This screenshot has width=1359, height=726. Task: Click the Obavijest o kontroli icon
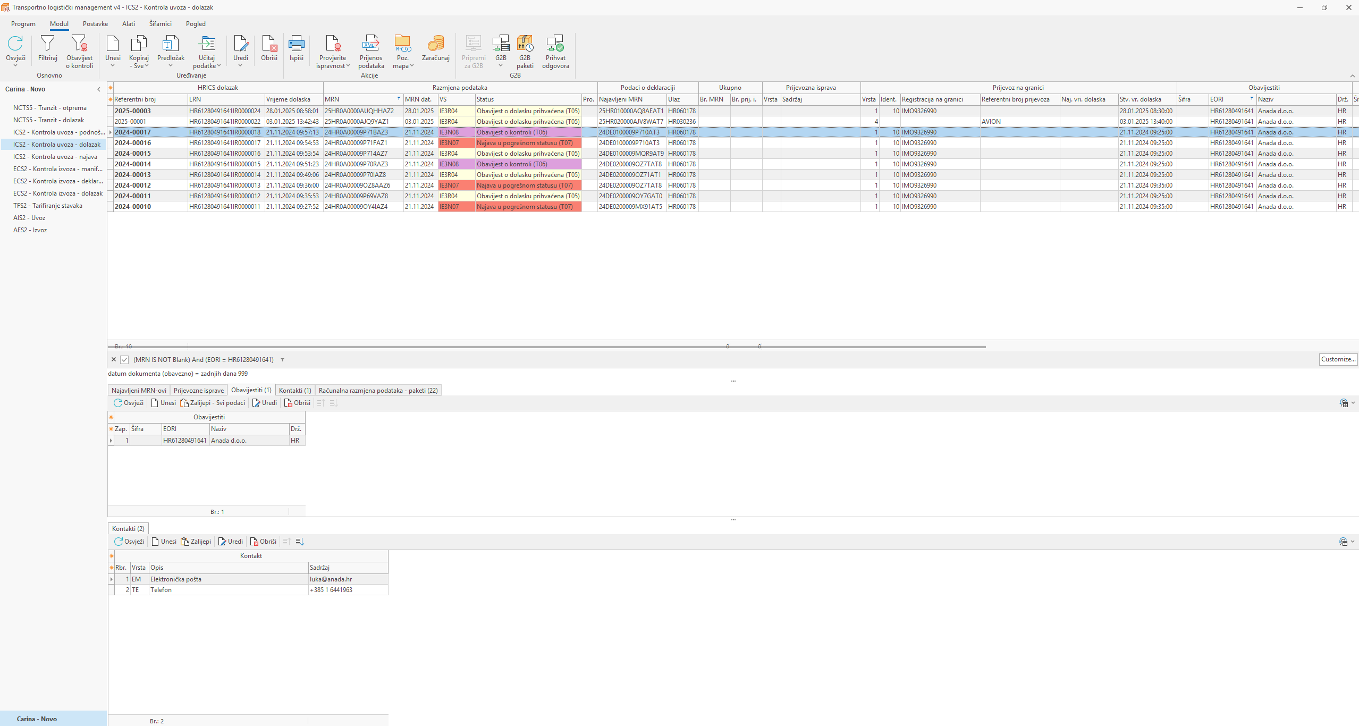click(x=79, y=44)
